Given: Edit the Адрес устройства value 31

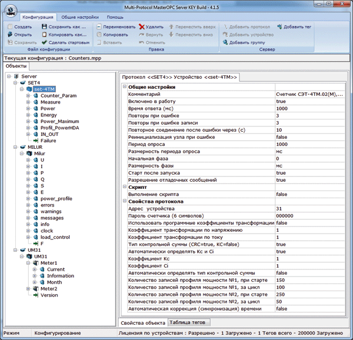Looking at the screenshot, I should point(310,209).
